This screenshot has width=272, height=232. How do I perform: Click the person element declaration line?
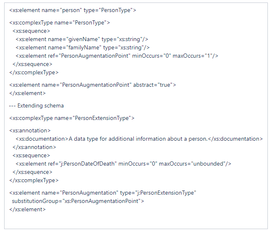(x=73, y=10)
